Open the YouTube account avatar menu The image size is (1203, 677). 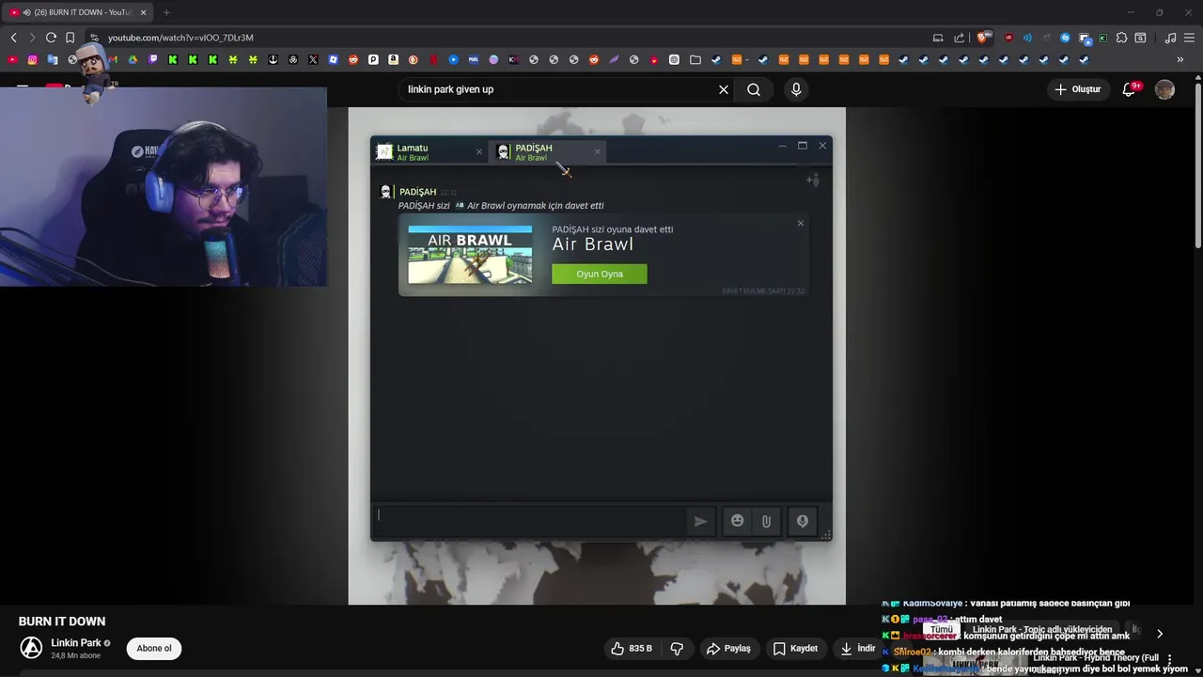[1164, 89]
